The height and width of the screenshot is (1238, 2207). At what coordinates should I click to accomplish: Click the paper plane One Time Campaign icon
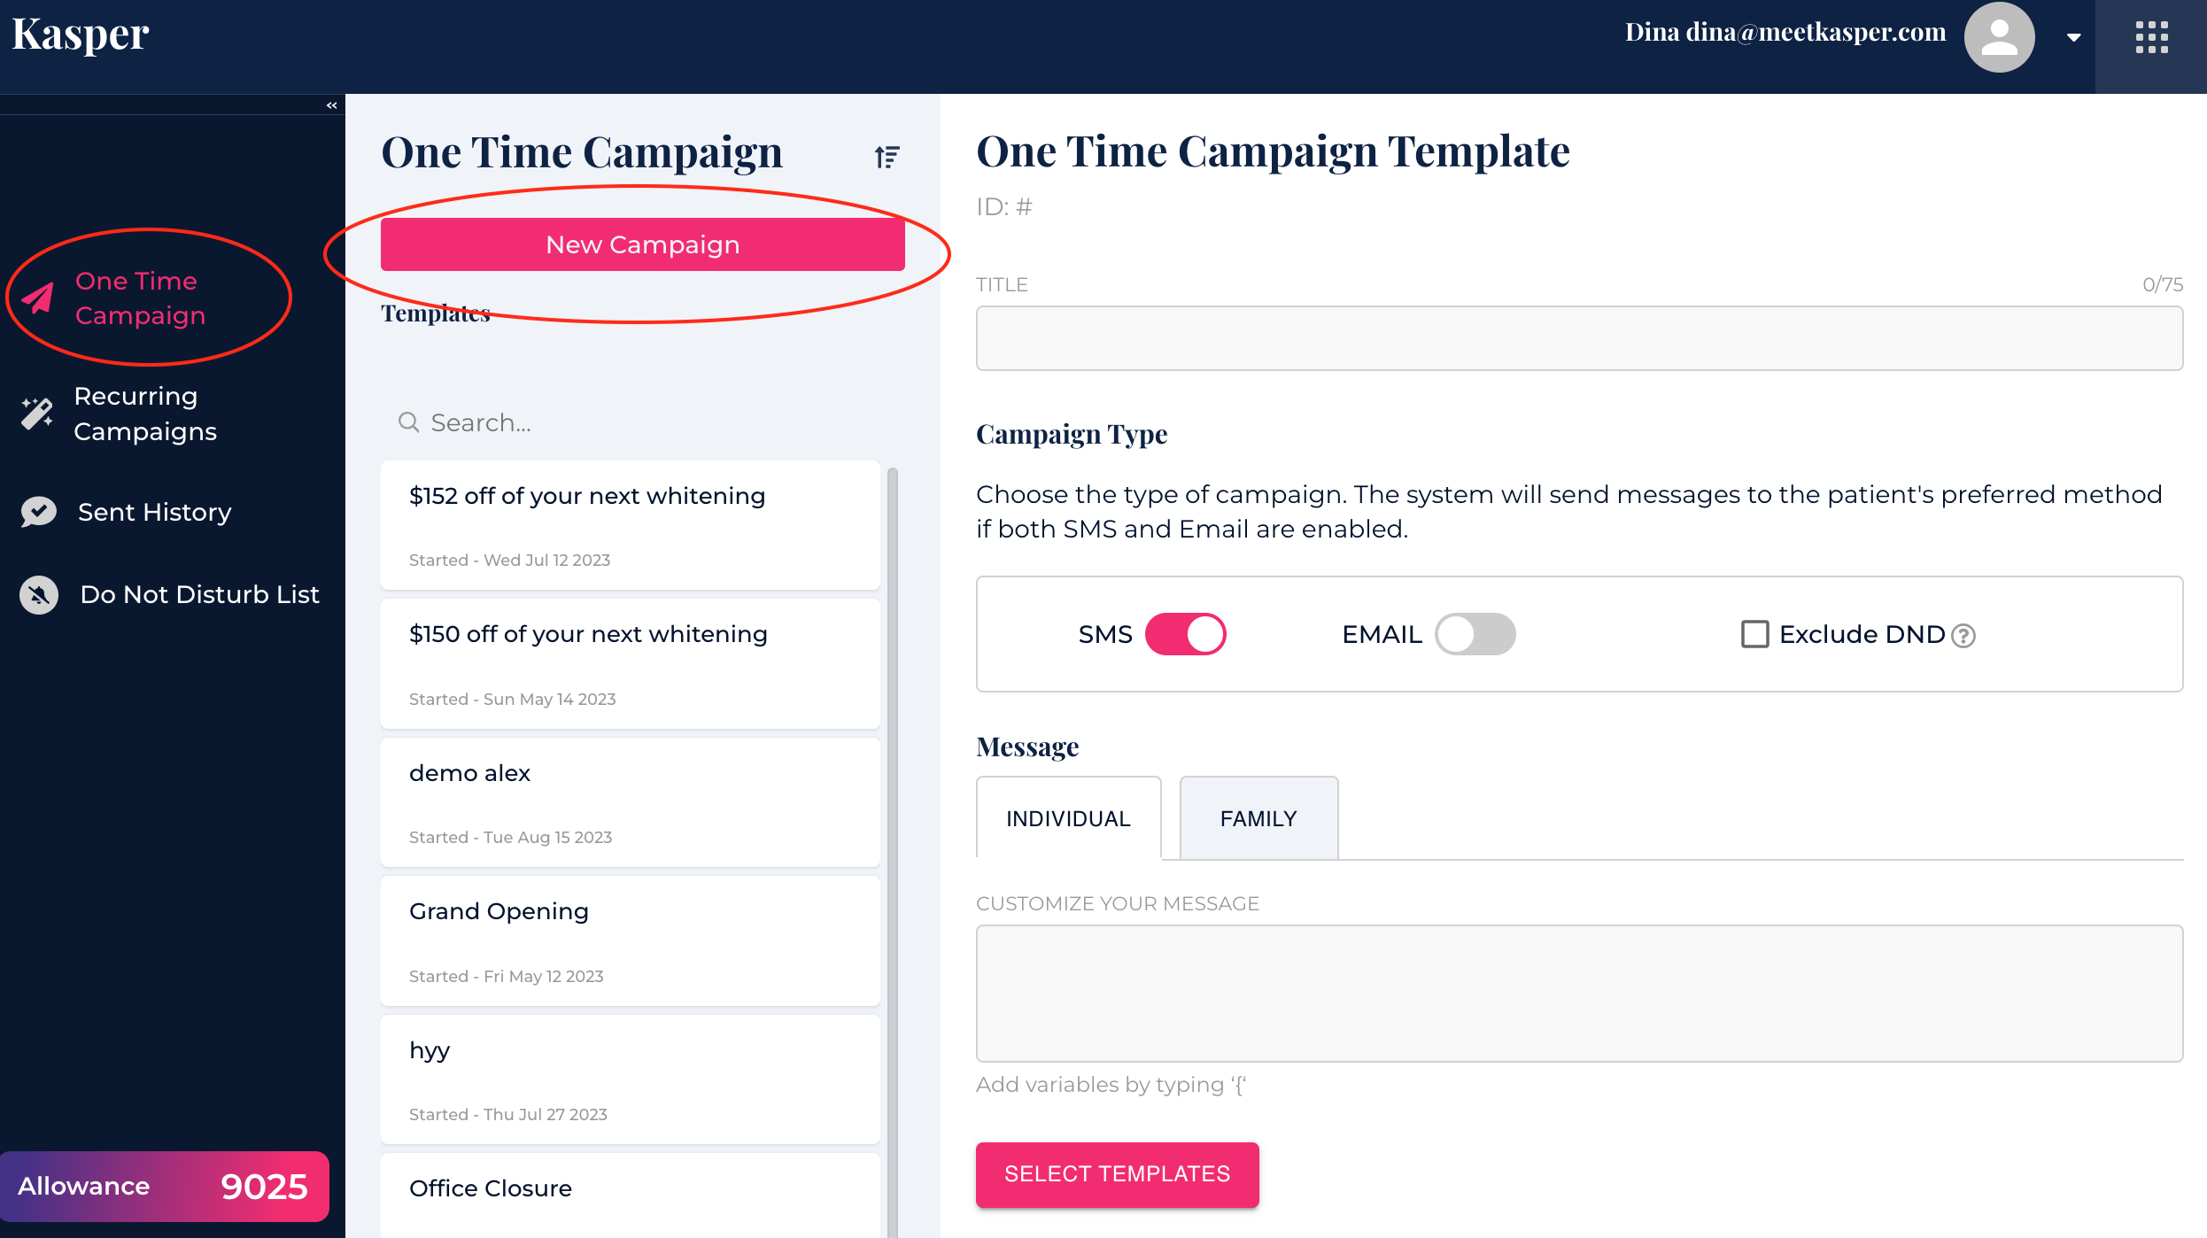(x=37, y=298)
